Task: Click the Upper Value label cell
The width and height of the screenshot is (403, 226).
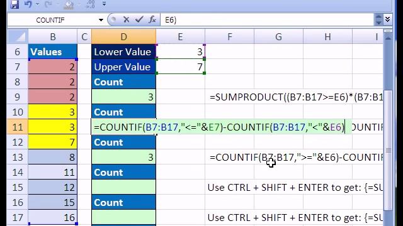Action: [x=123, y=67]
